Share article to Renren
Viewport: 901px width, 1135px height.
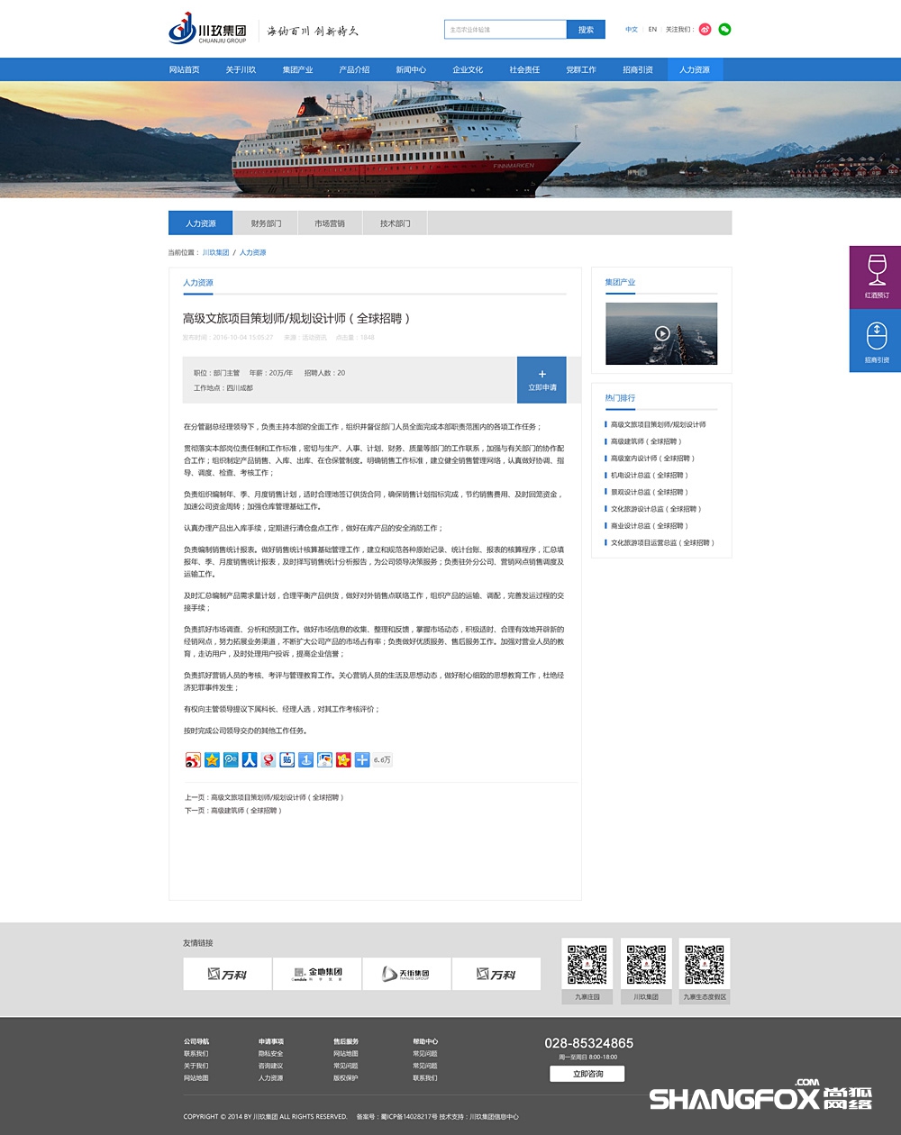250,759
